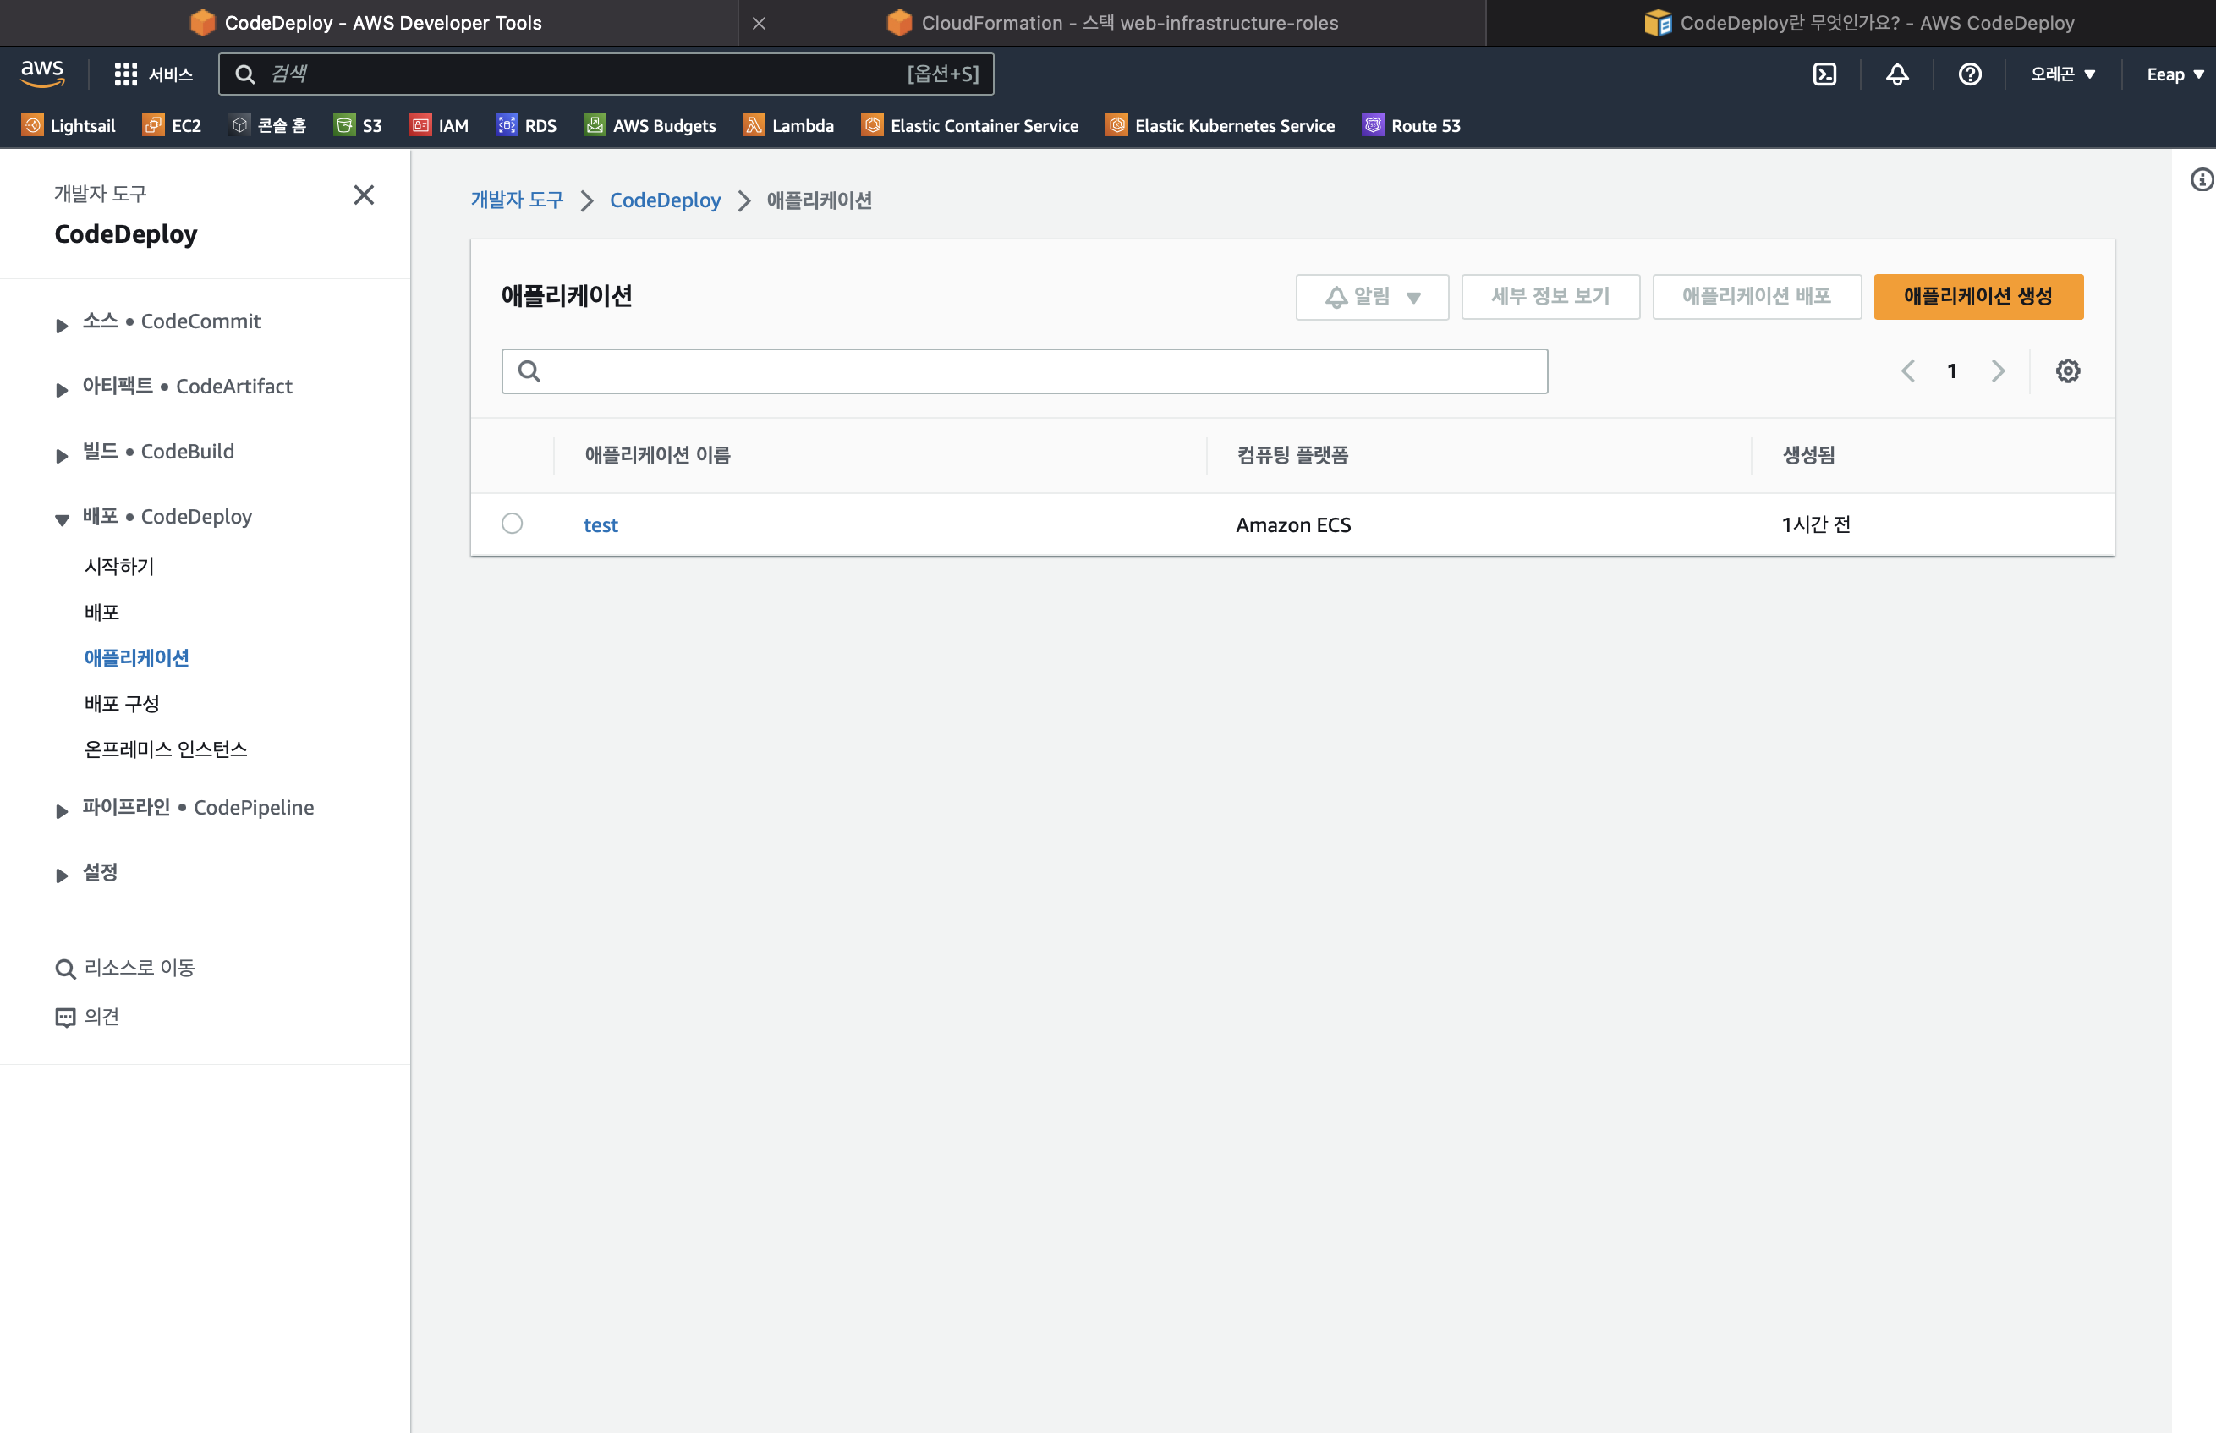Screen dimensions: 2216x1433
Task: Select the radio button for test application
Action: pos(512,524)
